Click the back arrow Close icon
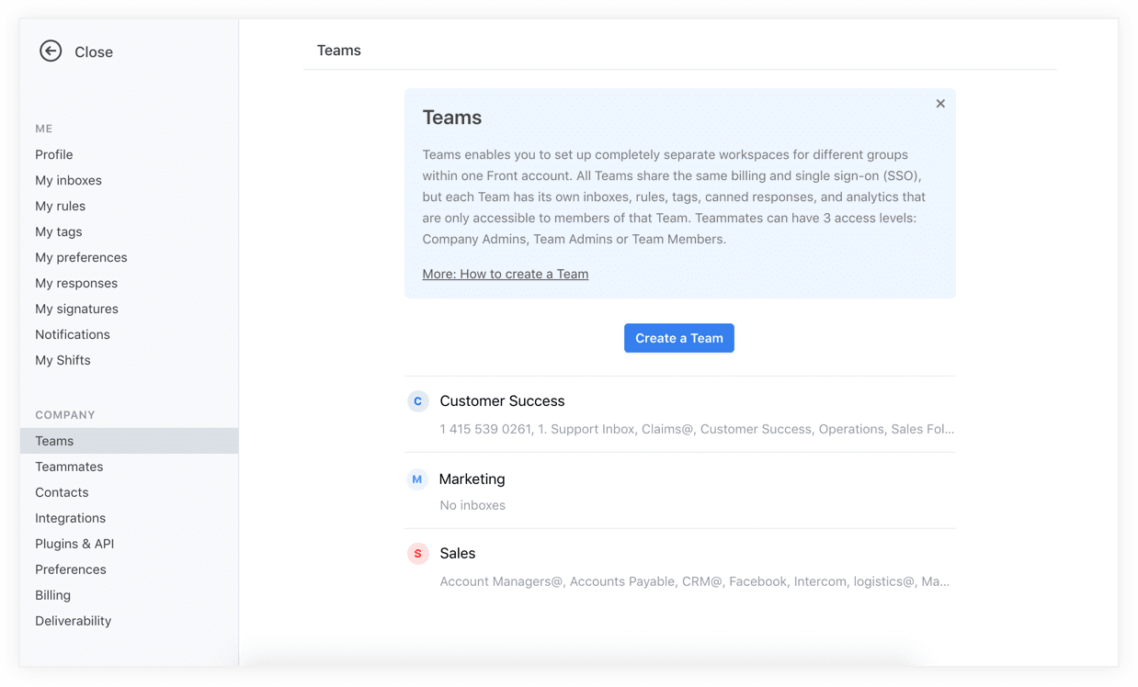The image size is (1138, 687). click(x=51, y=51)
